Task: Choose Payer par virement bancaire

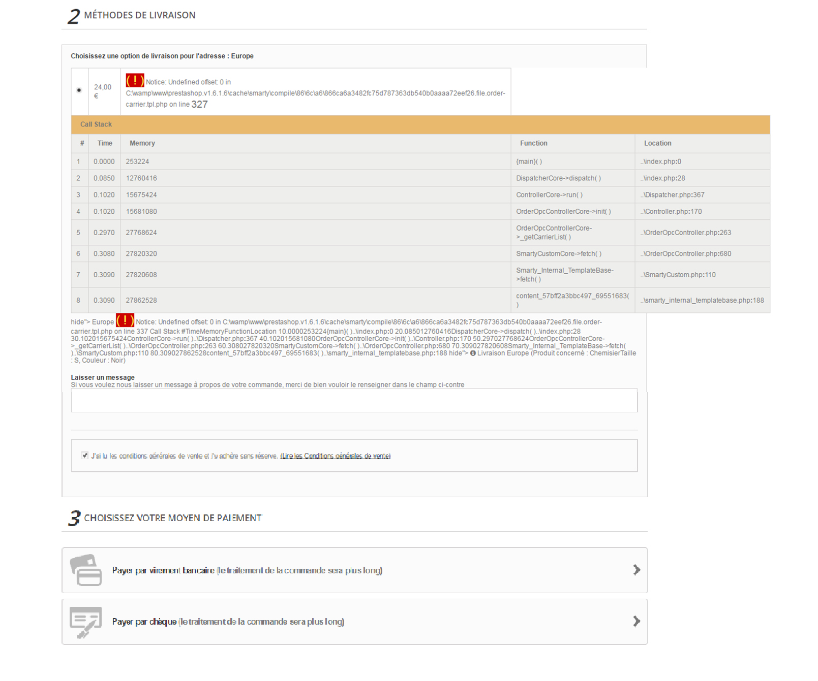Action: pos(354,570)
